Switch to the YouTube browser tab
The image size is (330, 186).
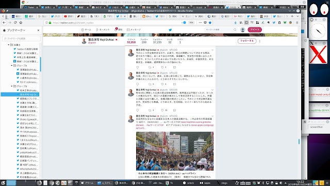coord(69,16)
